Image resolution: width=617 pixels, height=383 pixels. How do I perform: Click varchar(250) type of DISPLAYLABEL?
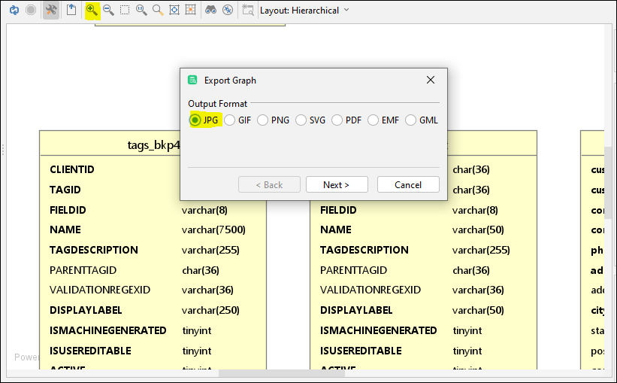click(210, 310)
